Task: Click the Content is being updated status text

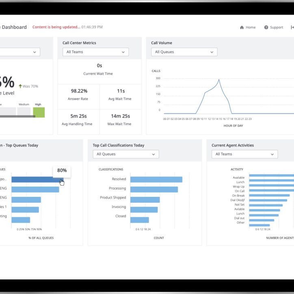Action: coord(56,27)
